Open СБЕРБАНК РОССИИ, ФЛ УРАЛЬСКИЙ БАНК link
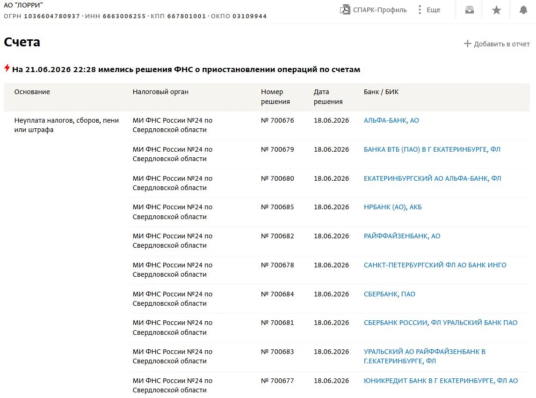Viewport: 536px width, 398px height. [440, 323]
